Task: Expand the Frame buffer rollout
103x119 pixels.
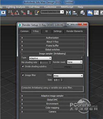Action: (52, 46)
